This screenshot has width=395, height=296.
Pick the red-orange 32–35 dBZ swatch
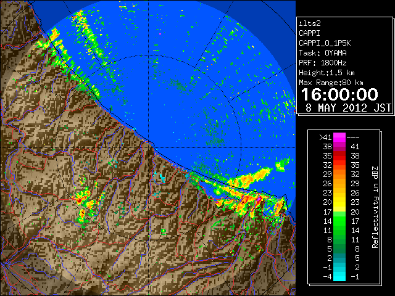point(339,165)
